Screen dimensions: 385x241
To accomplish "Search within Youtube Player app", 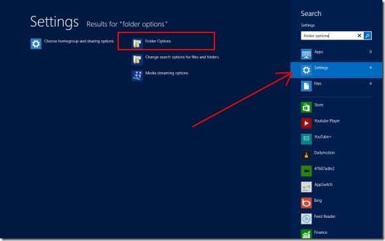I will click(320, 123).
